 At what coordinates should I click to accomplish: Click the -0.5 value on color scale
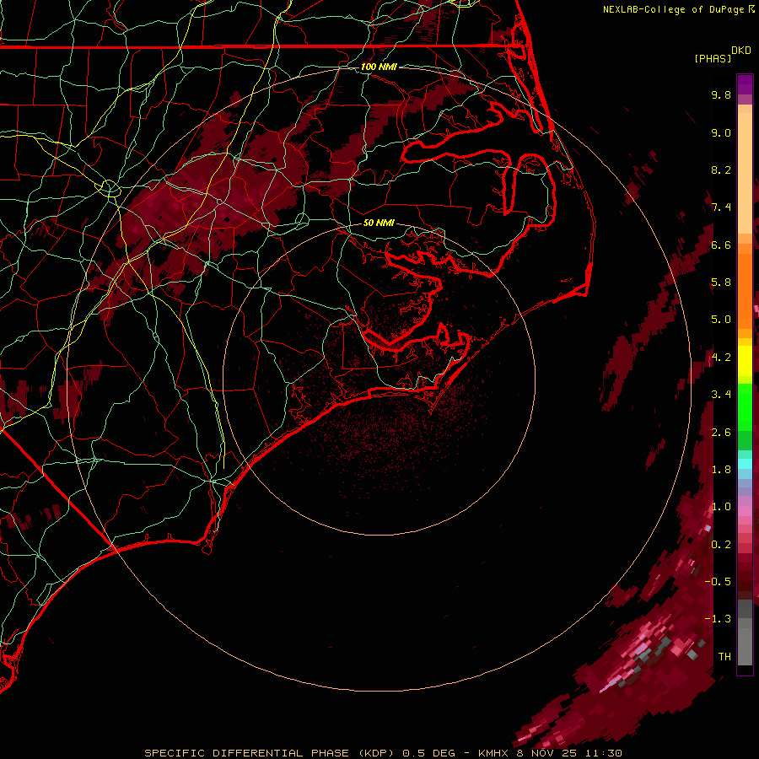tap(718, 582)
